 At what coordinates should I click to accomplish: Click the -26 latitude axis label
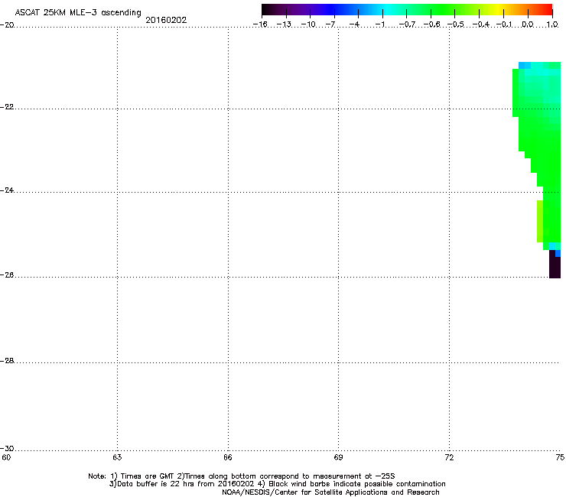pos(7,275)
